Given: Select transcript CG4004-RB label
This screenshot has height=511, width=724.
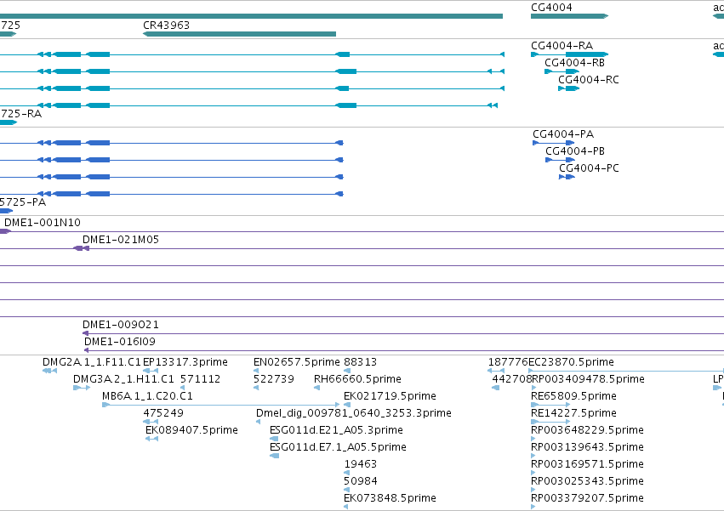Looking at the screenshot, I should [574, 63].
